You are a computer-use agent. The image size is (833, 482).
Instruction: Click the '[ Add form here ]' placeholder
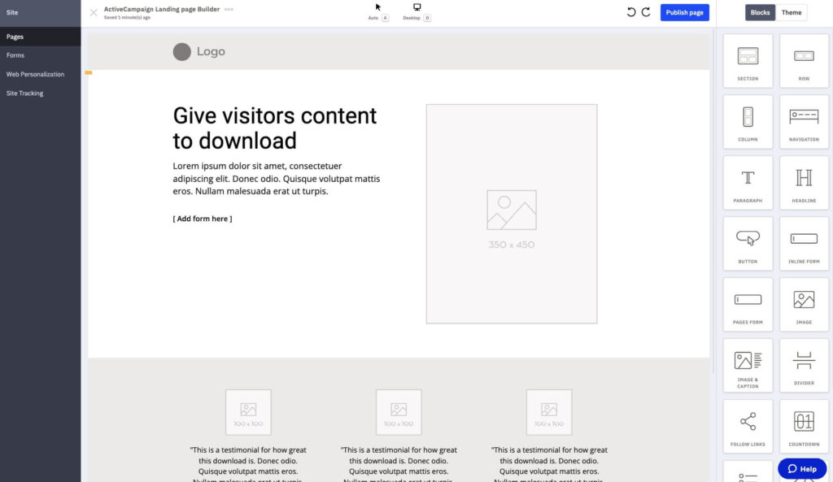pos(203,219)
